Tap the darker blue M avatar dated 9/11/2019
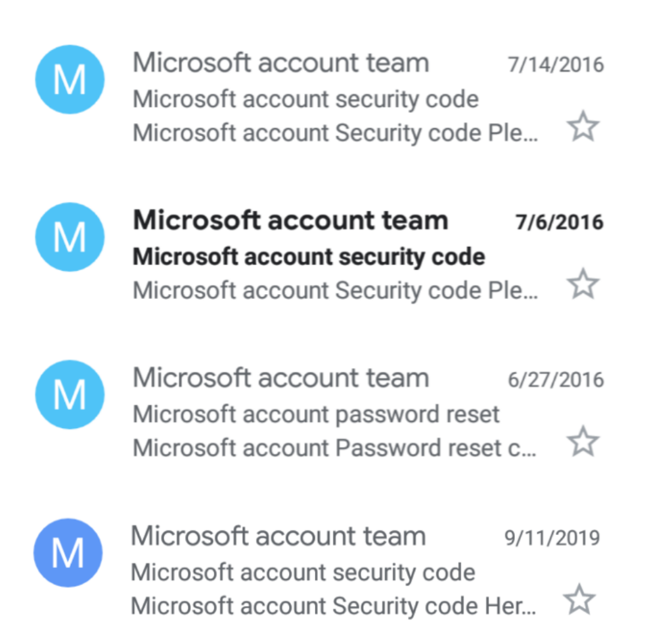 (68, 552)
